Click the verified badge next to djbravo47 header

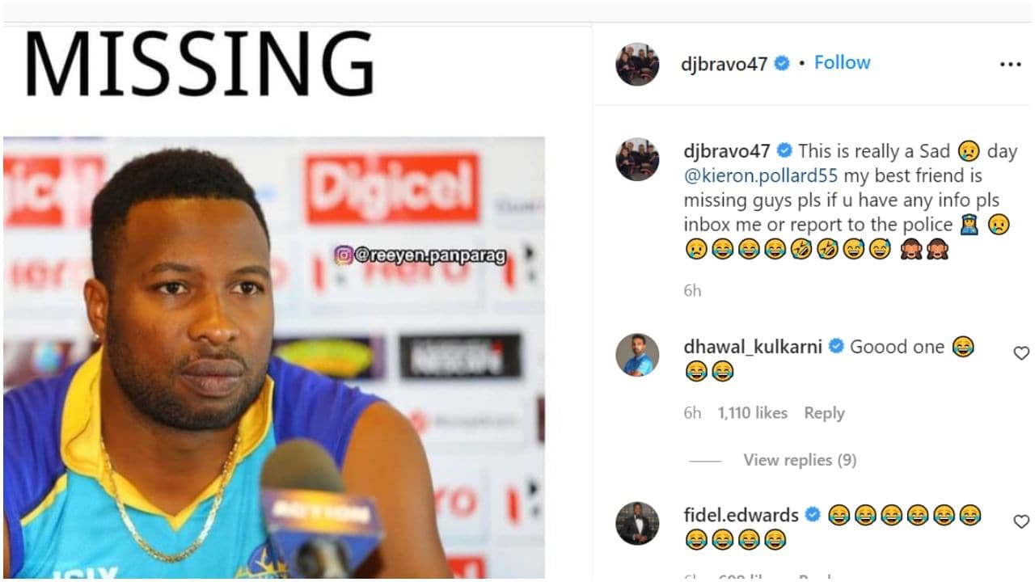click(x=782, y=63)
